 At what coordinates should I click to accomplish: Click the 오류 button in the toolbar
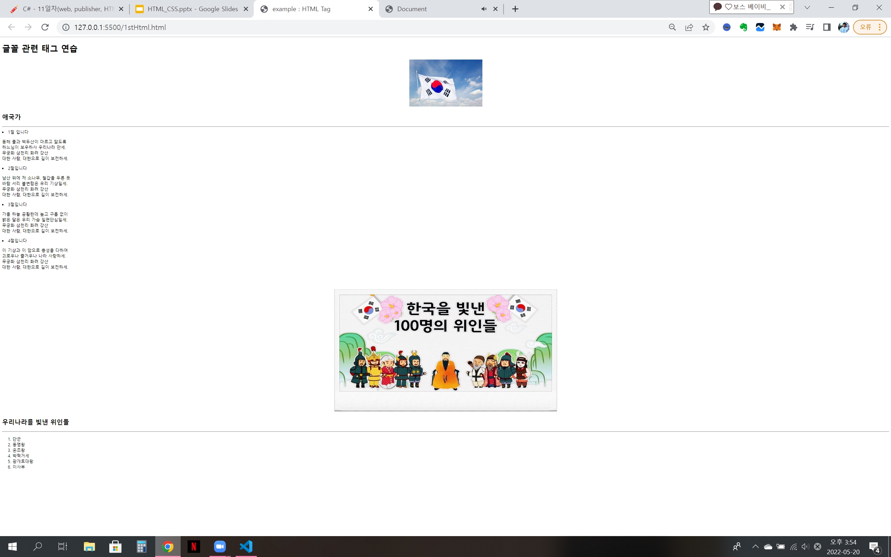point(866,26)
